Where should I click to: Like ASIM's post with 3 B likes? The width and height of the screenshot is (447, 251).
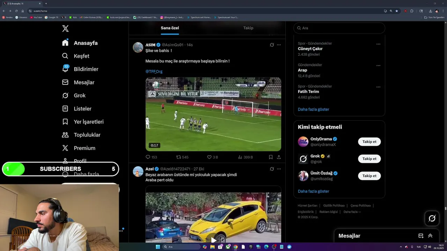click(x=212, y=157)
